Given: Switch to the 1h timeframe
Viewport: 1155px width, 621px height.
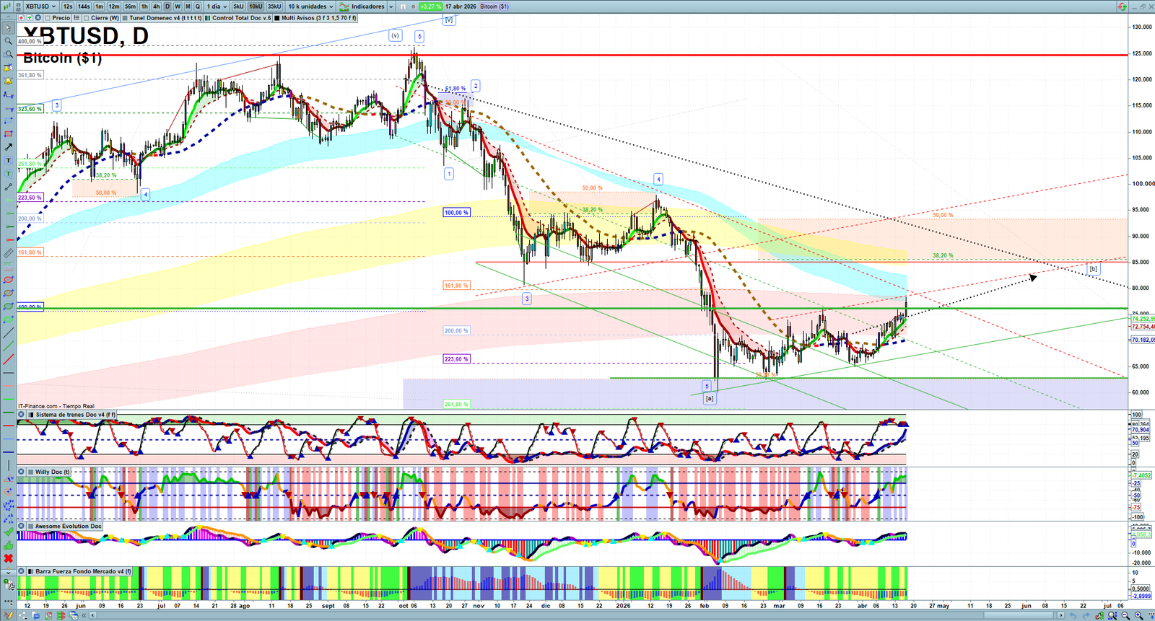Looking at the screenshot, I should click(x=144, y=6).
